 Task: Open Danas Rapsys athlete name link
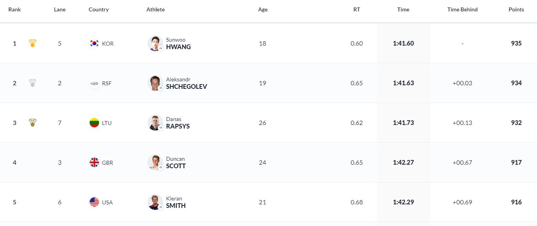tap(178, 123)
